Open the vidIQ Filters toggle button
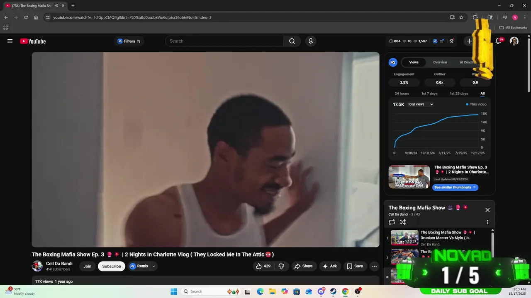Image resolution: width=531 pixels, height=298 pixels. click(129, 41)
